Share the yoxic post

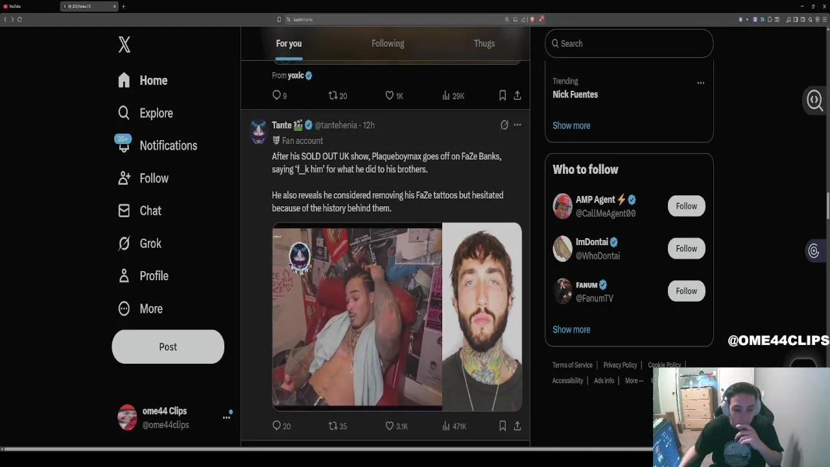[x=517, y=95]
